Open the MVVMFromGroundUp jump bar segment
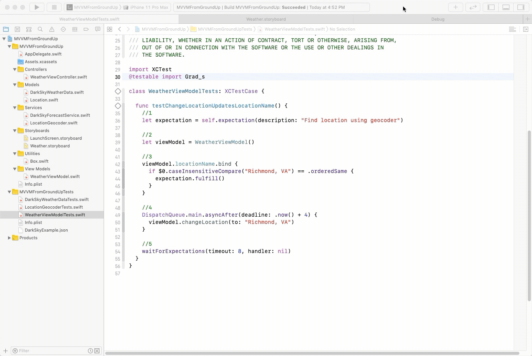The image size is (532, 356). click(x=160, y=29)
